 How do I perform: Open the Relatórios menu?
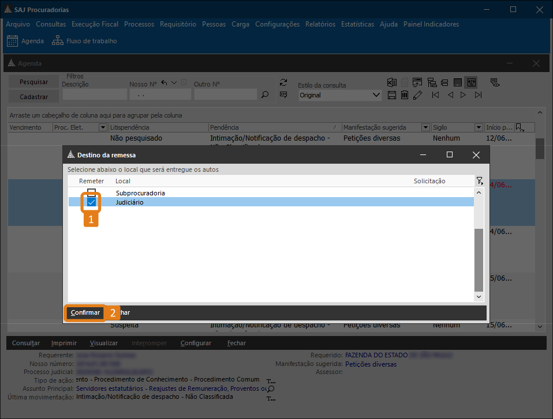(x=320, y=24)
